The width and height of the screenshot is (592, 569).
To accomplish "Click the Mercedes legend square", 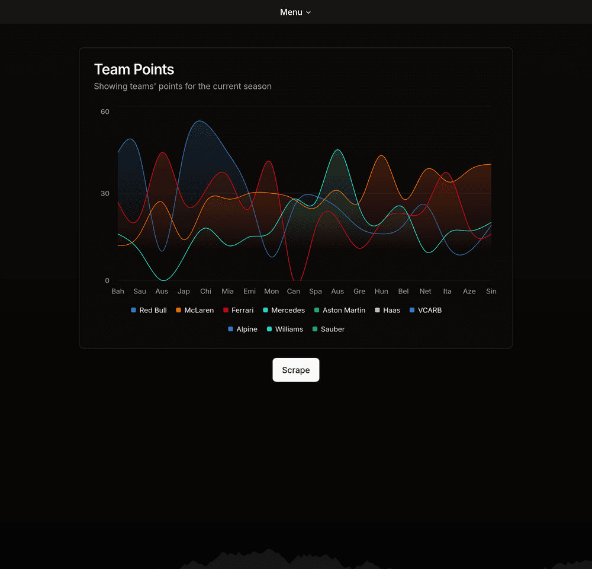I will point(264,310).
